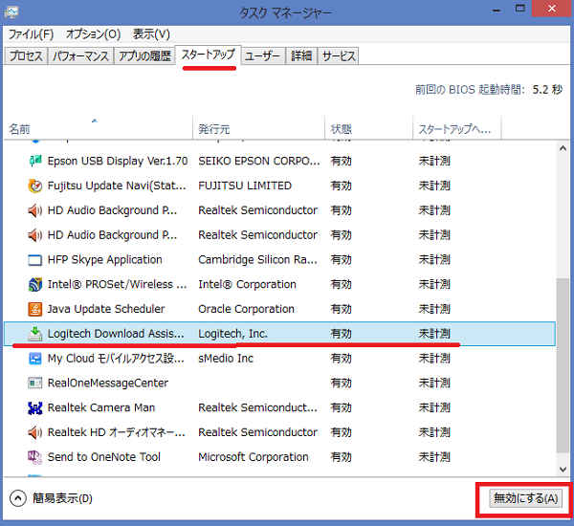Click the HFP Skype Application icon

[x=35, y=260]
